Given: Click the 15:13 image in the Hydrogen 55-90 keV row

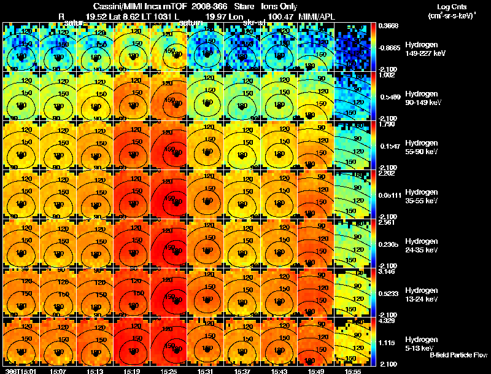Looking at the screenshot, I should 95,146.
